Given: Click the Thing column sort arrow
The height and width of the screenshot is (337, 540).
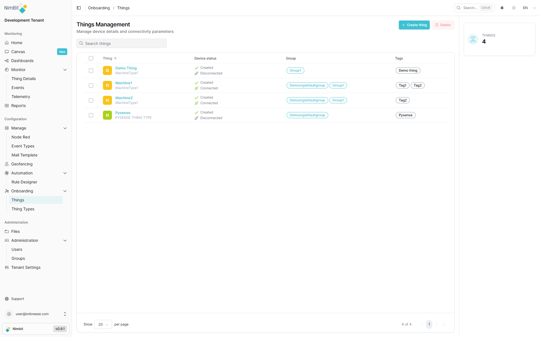Looking at the screenshot, I should tap(115, 58).
